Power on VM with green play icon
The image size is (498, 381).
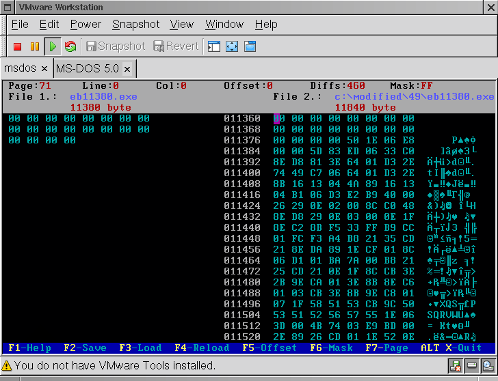click(53, 46)
